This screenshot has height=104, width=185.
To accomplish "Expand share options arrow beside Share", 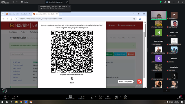I will coord(120,96).
